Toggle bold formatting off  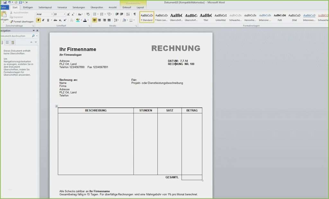(39, 20)
